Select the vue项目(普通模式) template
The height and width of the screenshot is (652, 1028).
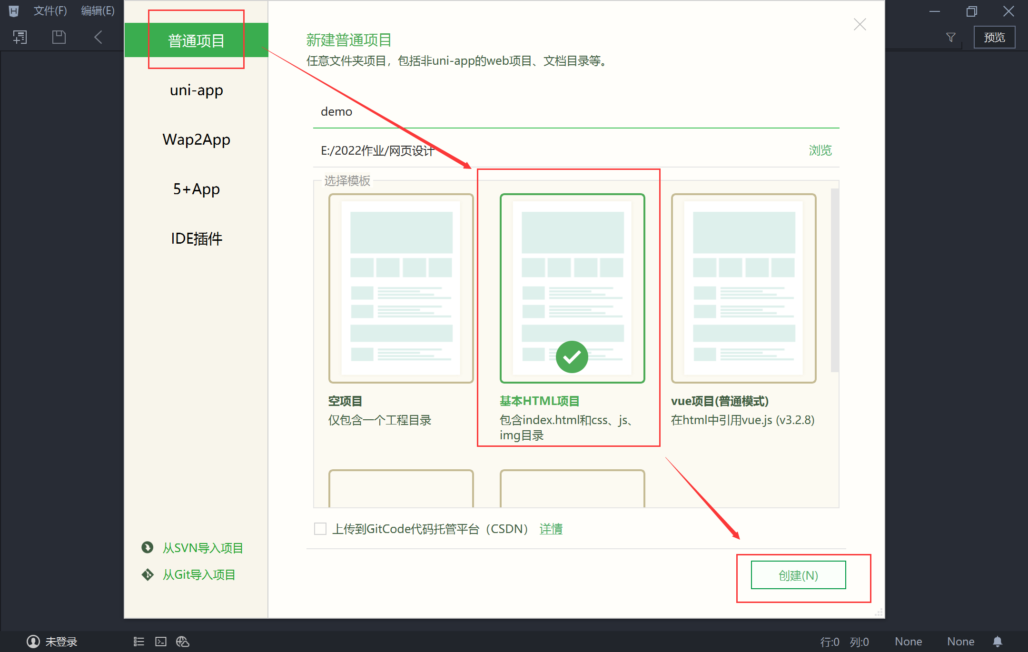[x=743, y=288]
